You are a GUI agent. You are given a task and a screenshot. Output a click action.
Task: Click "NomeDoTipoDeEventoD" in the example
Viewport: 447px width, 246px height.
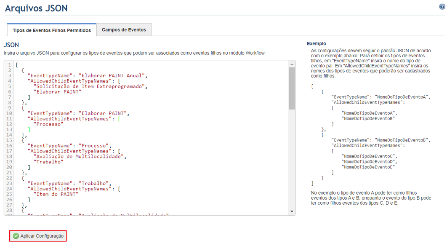tap(368, 162)
